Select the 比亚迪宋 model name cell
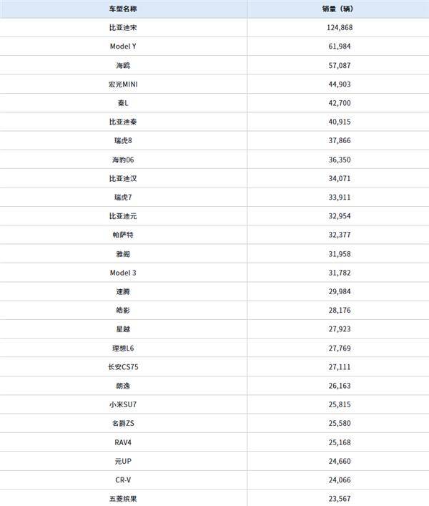Viewport: 429px width, 506px height. pyautogui.click(x=123, y=28)
